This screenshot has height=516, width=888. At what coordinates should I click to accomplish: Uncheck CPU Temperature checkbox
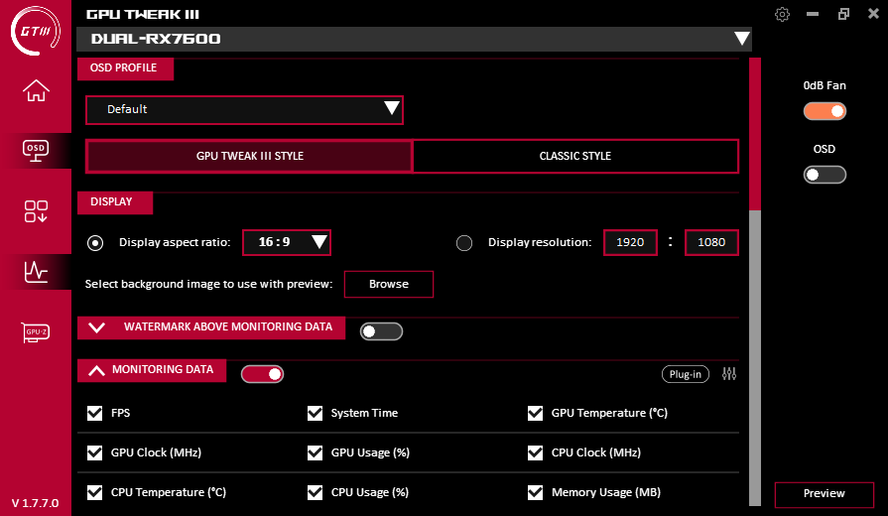pos(95,492)
